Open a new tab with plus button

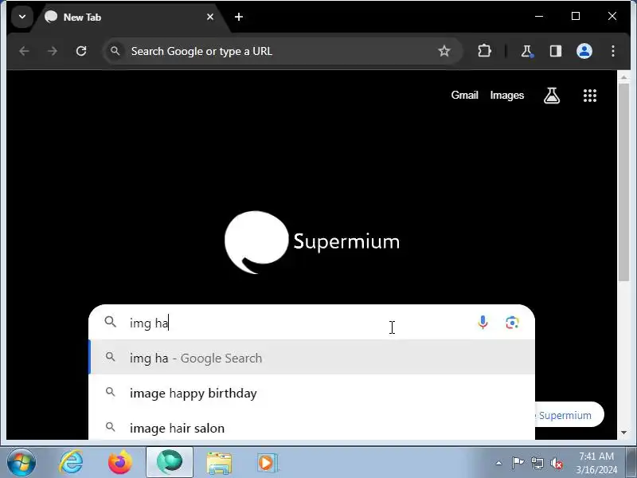pos(239,17)
